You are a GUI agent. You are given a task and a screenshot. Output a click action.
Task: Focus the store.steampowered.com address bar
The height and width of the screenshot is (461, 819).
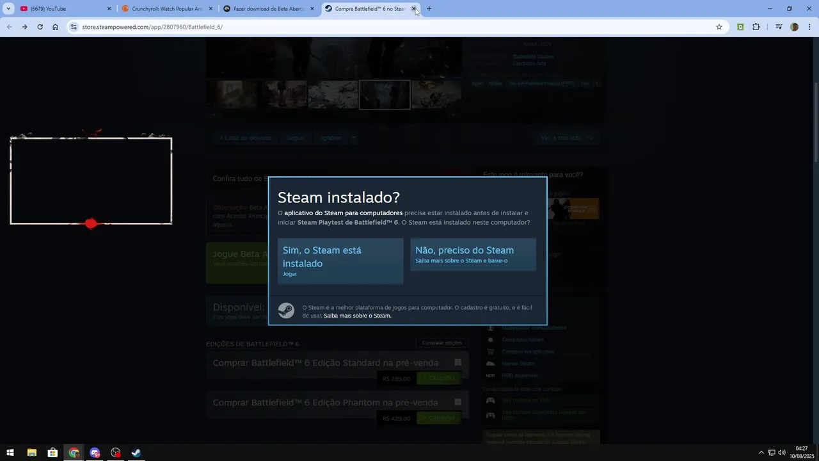coord(397,27)
